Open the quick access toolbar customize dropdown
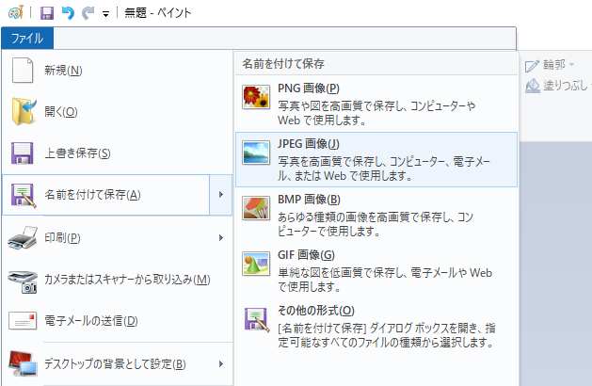Viewport: 592px width, 386px height. point(105,14)
